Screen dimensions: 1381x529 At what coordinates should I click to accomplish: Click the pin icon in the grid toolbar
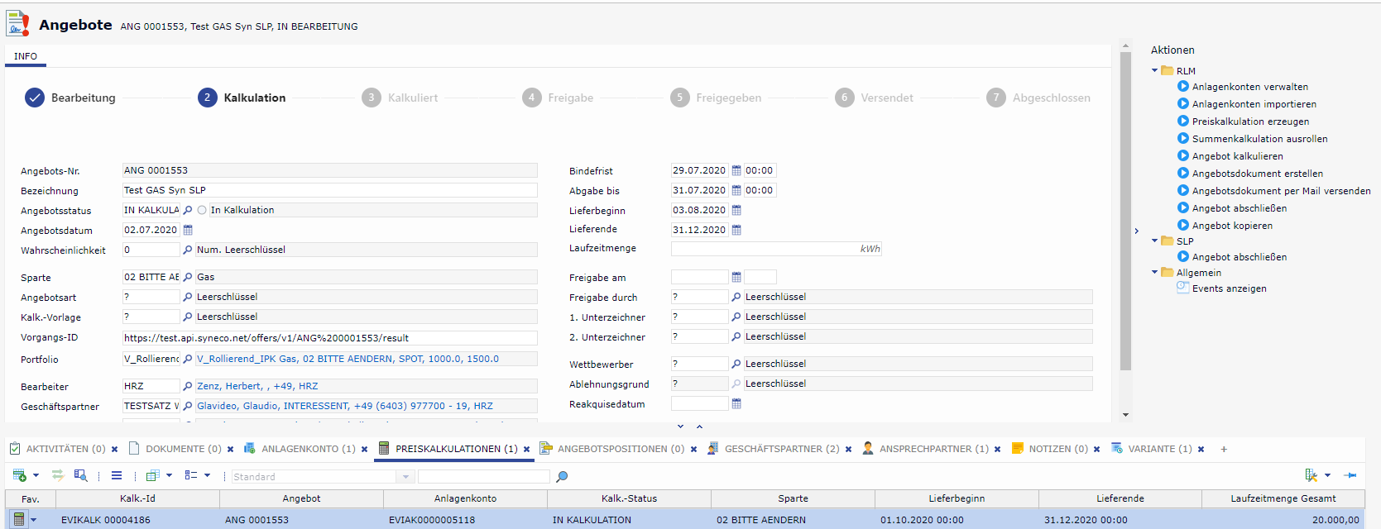[x=1350, y=475]
